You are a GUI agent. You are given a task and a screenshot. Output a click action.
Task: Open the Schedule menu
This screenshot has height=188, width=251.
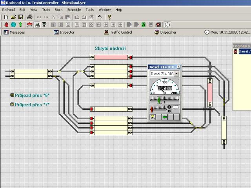point(74,10)
